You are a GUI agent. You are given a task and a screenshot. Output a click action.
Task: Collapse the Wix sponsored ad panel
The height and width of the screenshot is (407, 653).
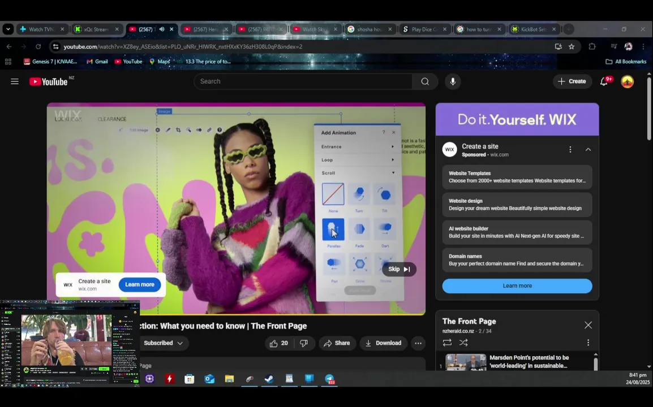coord(588,149)
